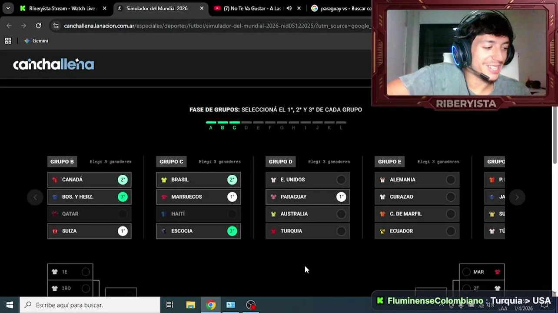The image size is (558, 313).
Task: Click the Windows taskbar search box
Action: [x=90, y=305]
